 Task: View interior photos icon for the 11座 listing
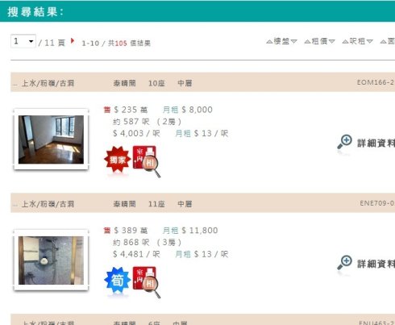point(147,282)
